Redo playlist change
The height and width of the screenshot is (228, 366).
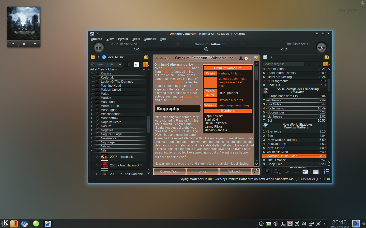click(296, 172)
